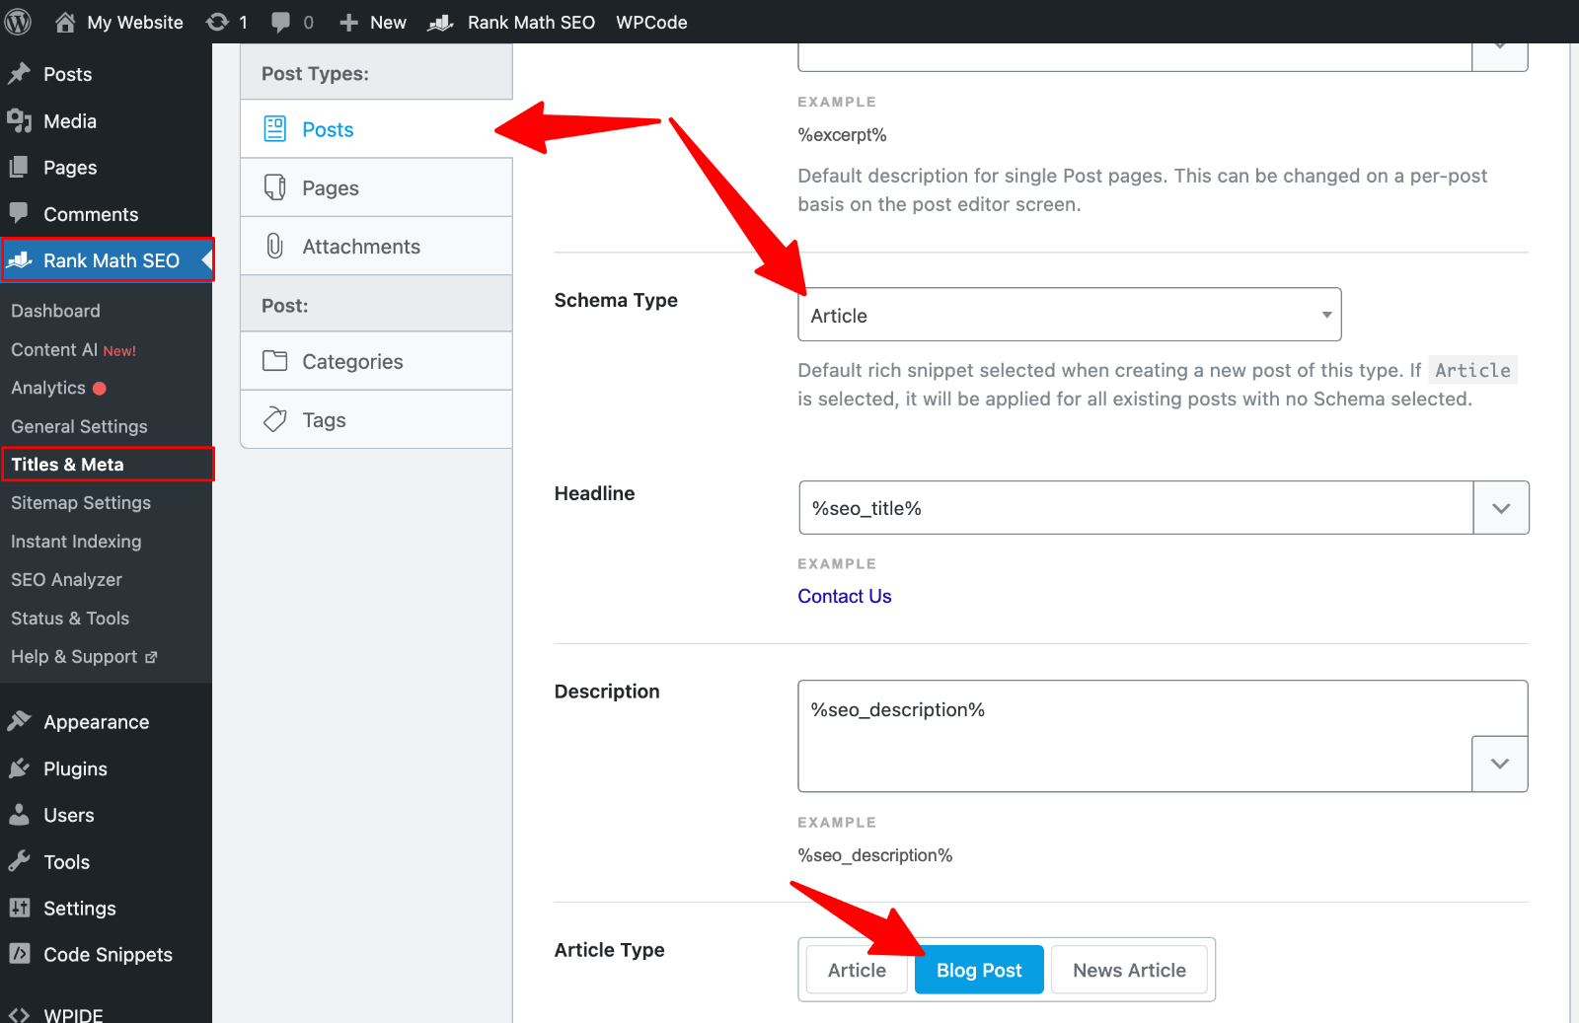Click the Posts pushpin icon in sidebar
This screenshot has width=1579, height=1023.
coord(19,74)
